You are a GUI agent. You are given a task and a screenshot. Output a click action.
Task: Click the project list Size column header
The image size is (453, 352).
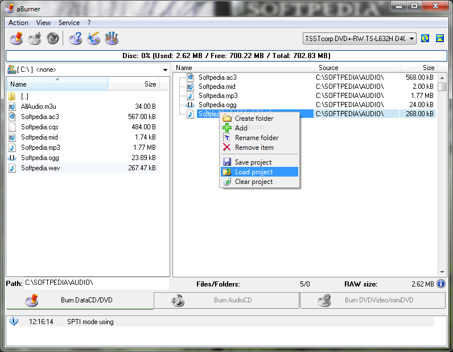[x=419, y=68]
